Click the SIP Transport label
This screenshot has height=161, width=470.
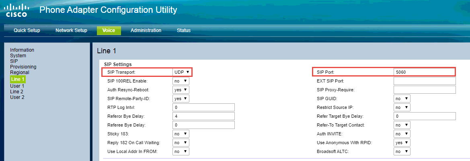click(121, 72)
